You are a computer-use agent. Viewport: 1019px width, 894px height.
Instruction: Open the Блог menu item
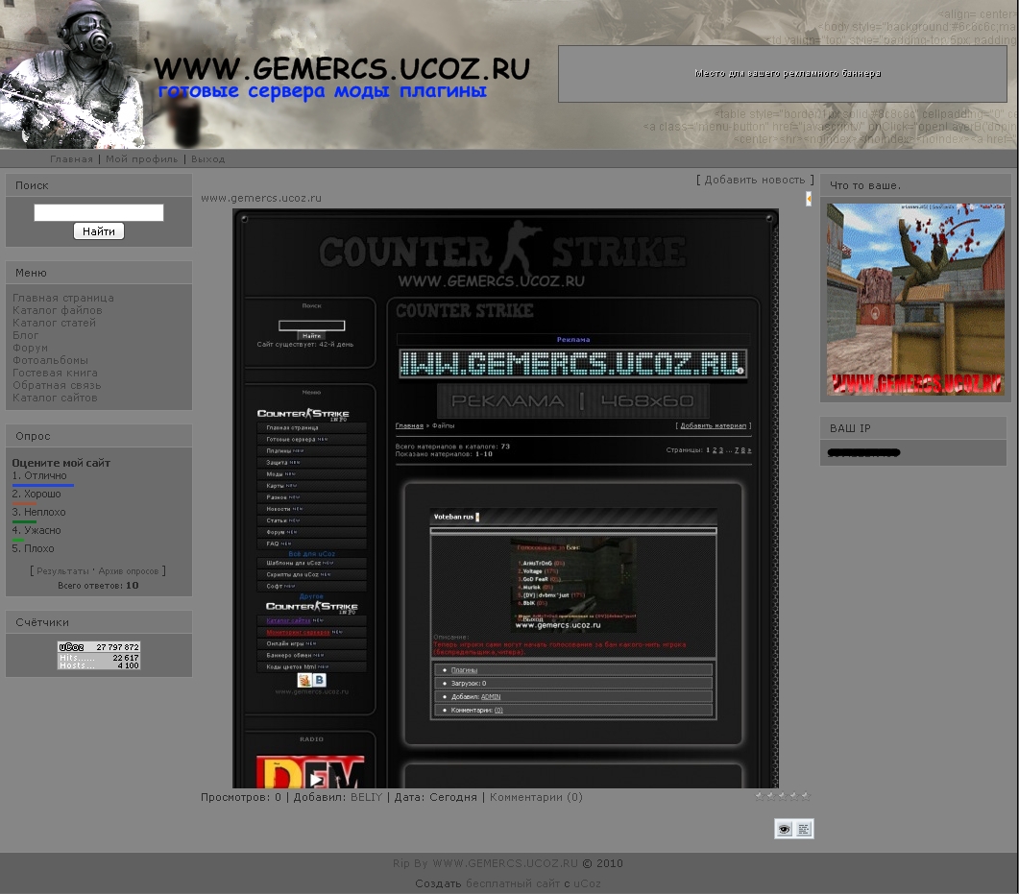click(x=25, y=335)
